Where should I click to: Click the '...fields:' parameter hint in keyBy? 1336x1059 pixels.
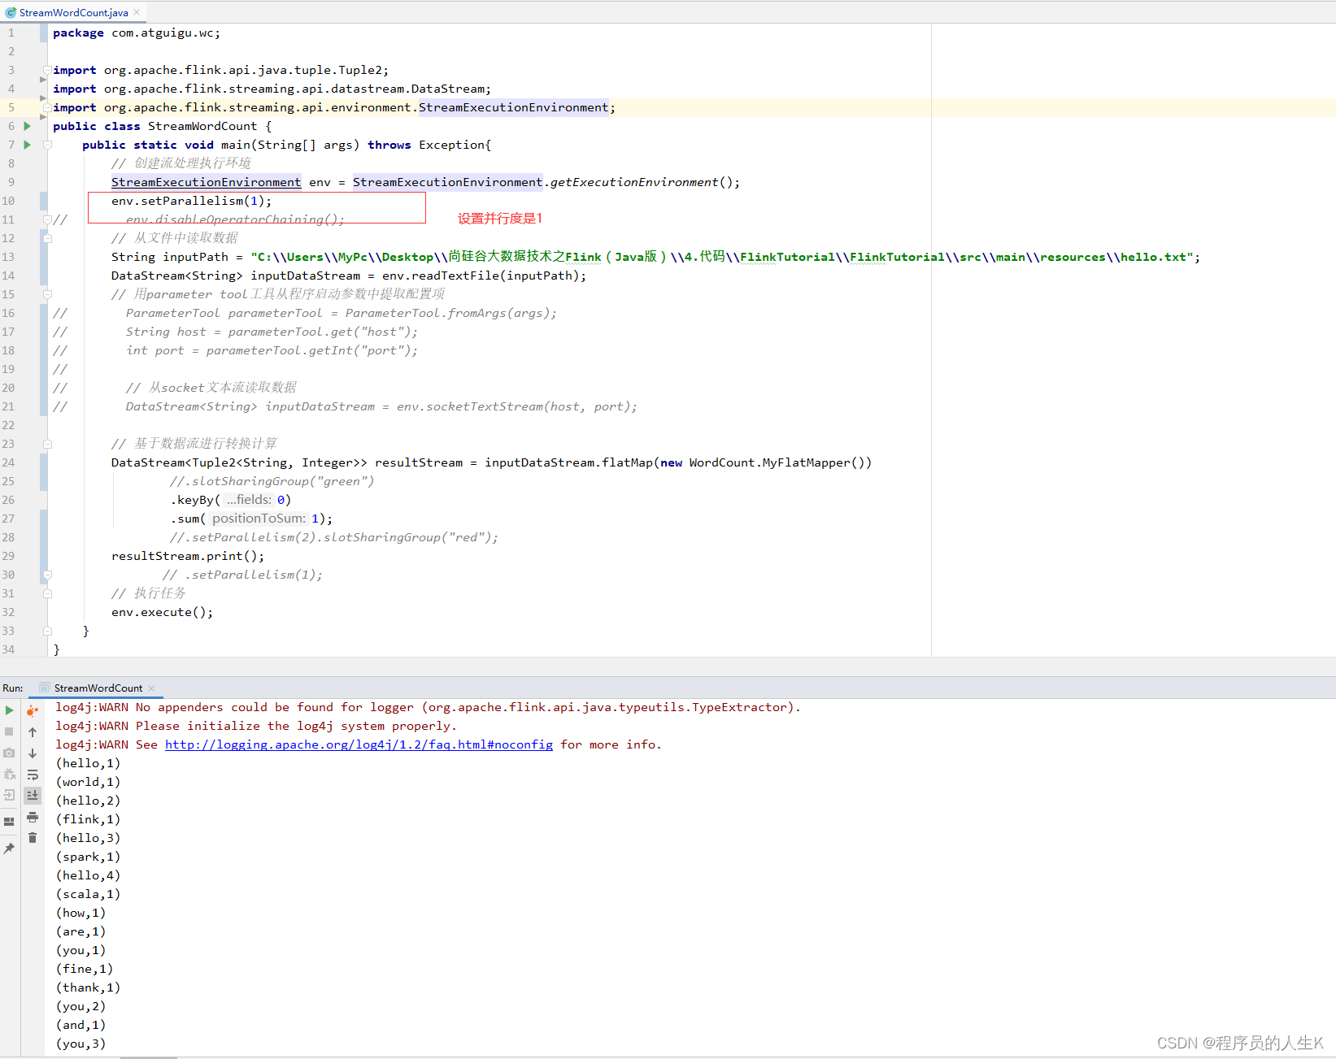[249, 500]
